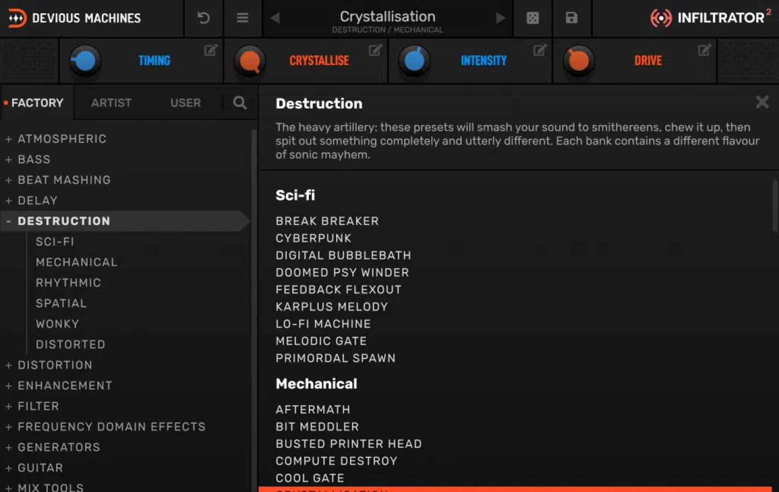Click the Crystallise macro knob

250,61
